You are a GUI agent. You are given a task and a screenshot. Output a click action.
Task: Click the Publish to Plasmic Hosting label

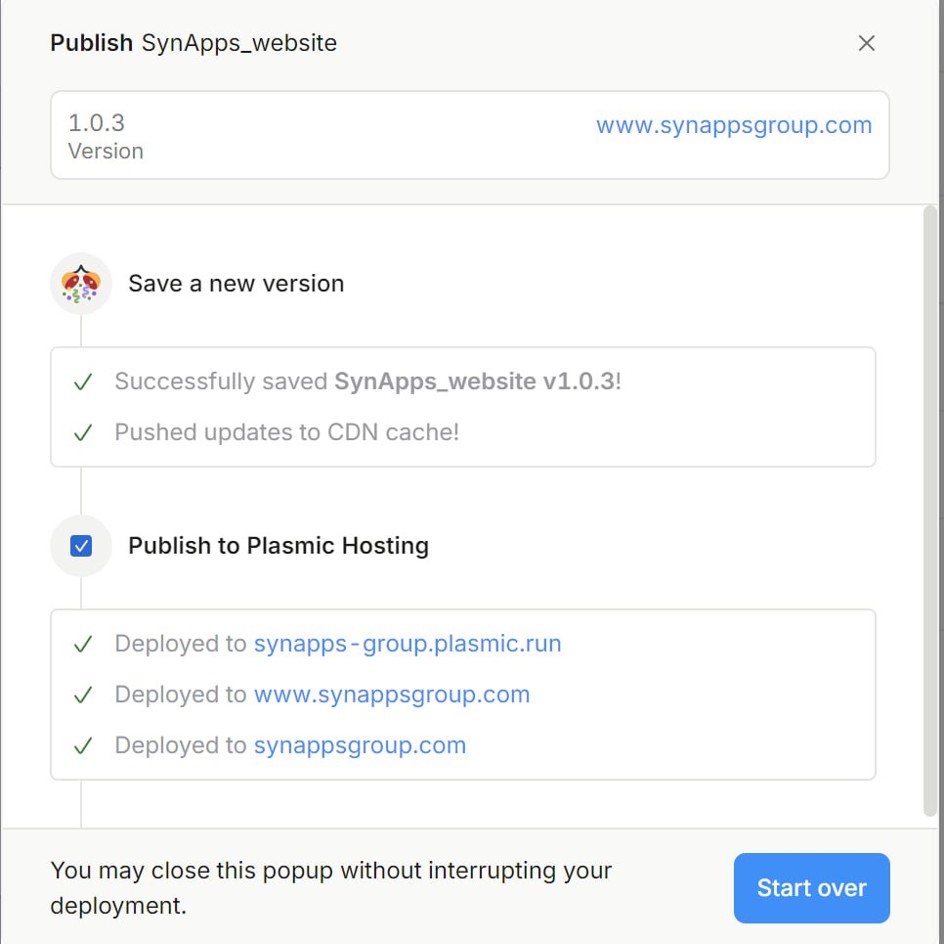279,546
